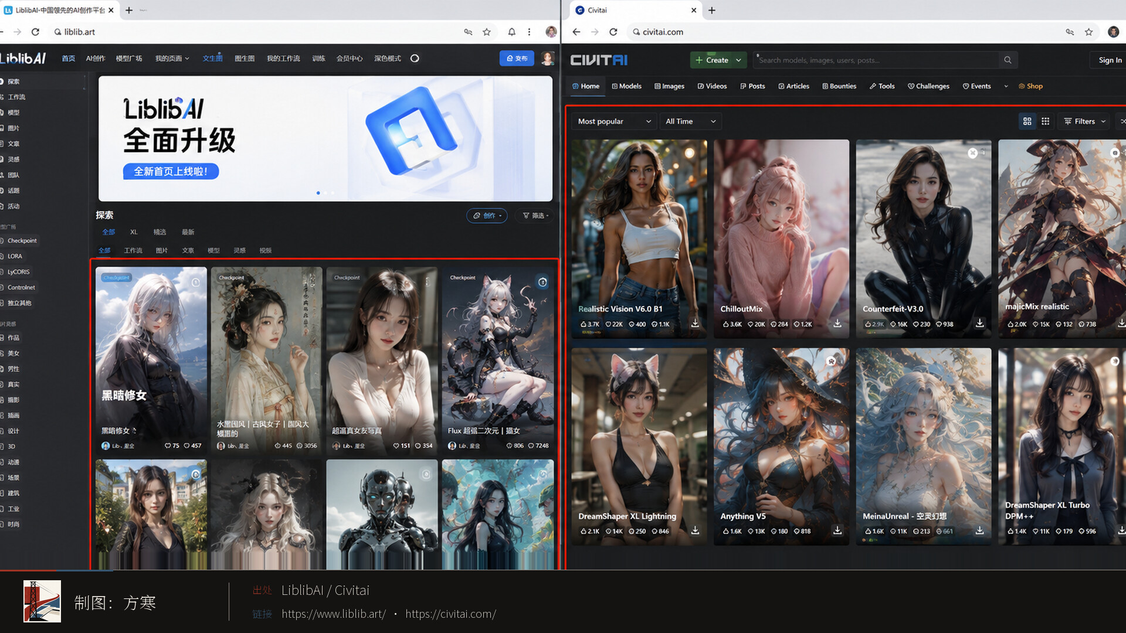The height and width of the screenshot is (633, 1126).
Task: Reload the civitai.com page
Action: [x=613, y=32]
